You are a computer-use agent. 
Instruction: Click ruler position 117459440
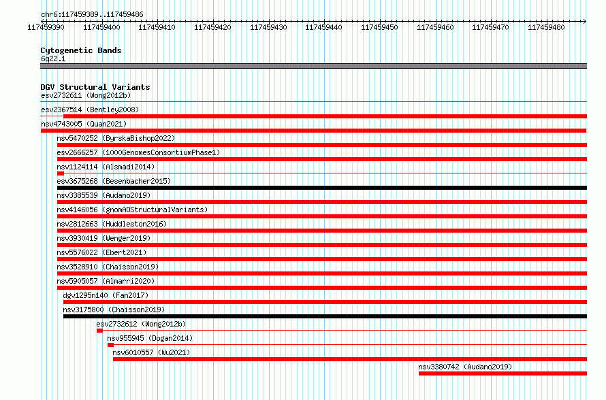pyautogui.click(x=323, y=27)
